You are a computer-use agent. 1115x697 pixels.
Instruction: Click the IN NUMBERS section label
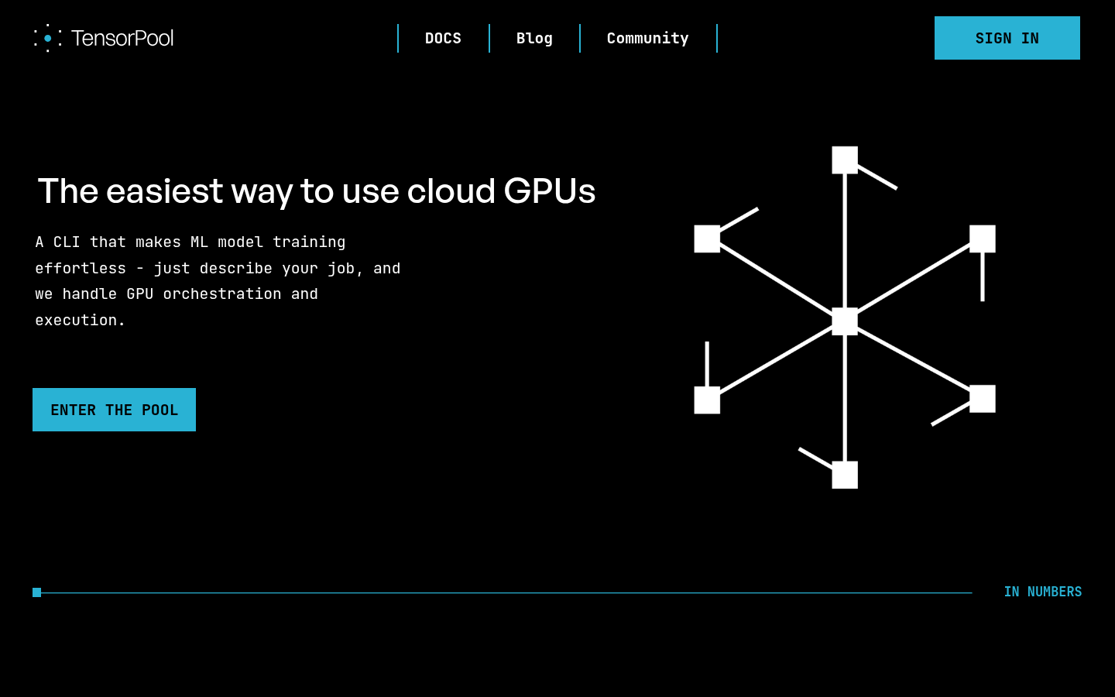click(x=1042, y=592)
